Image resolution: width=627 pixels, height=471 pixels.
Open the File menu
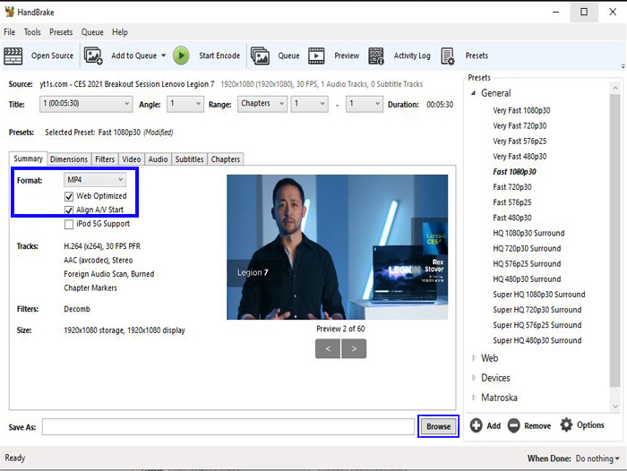pos(10,32)
